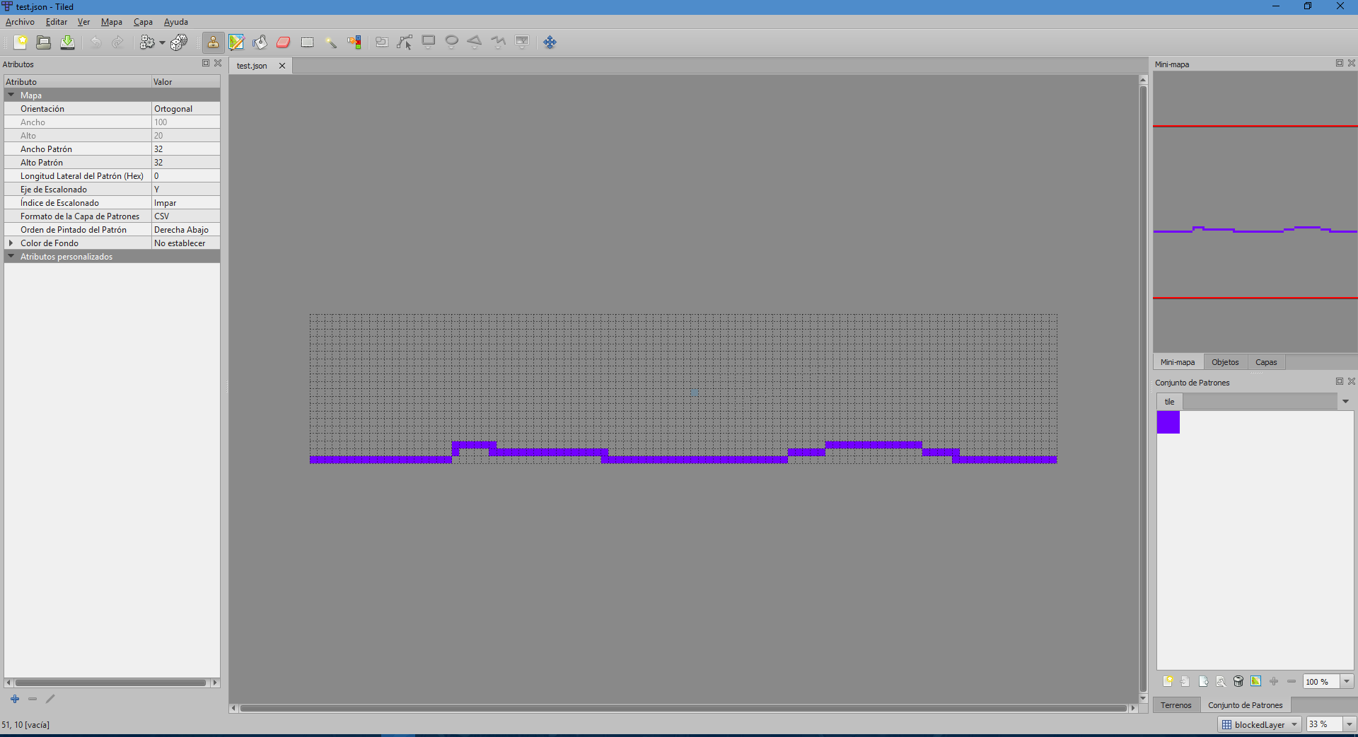This screenshot has height=737, width=1358.
Task: Select the Bucket Fill tool
Action: [260, 42]
